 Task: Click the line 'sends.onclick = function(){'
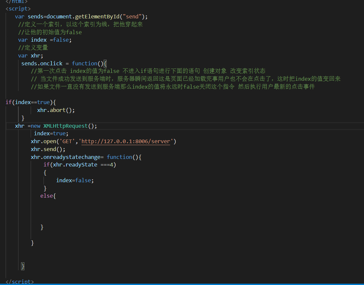tap(64, 63)
